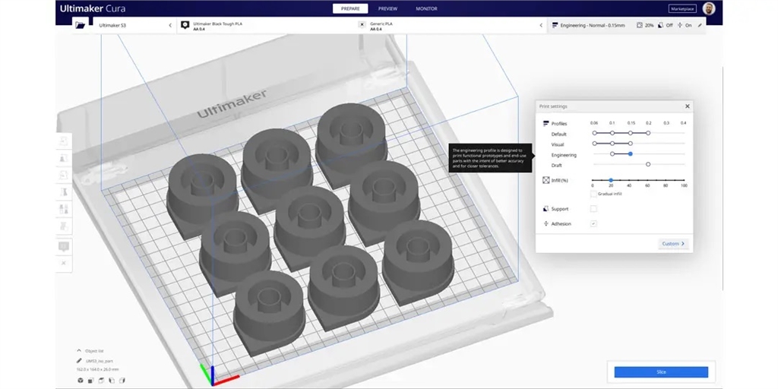This screenshot has width=778, height=389.
Task: Click the pencil icon beside the part name
Action: 79,361
